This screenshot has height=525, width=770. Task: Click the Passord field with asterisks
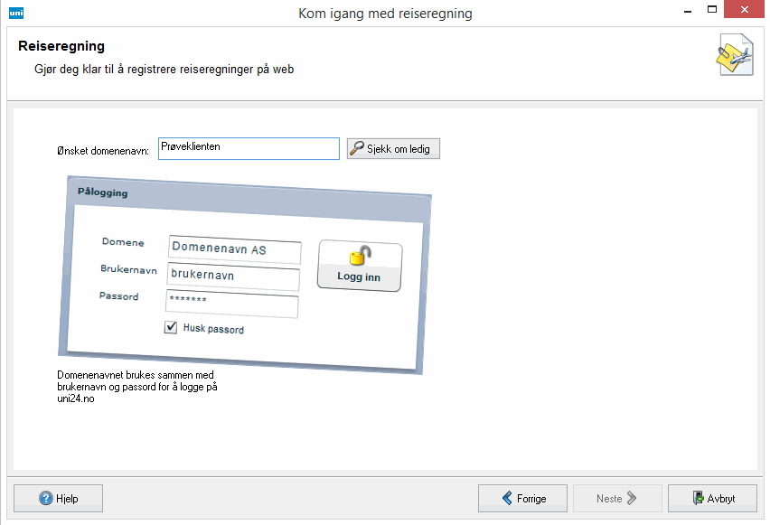click(x=231, y=305)
